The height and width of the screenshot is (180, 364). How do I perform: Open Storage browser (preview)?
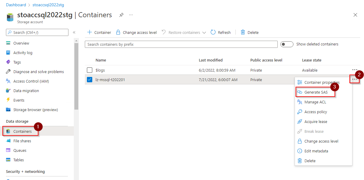click(36, 110)
